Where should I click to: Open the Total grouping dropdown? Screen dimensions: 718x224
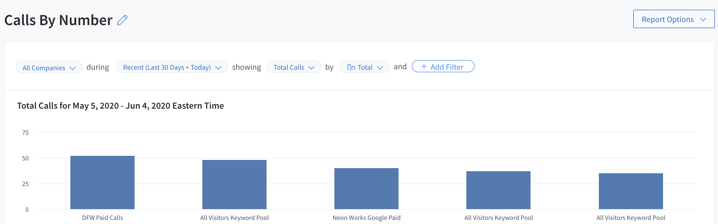pyautogui.click(x=364, y=67)
